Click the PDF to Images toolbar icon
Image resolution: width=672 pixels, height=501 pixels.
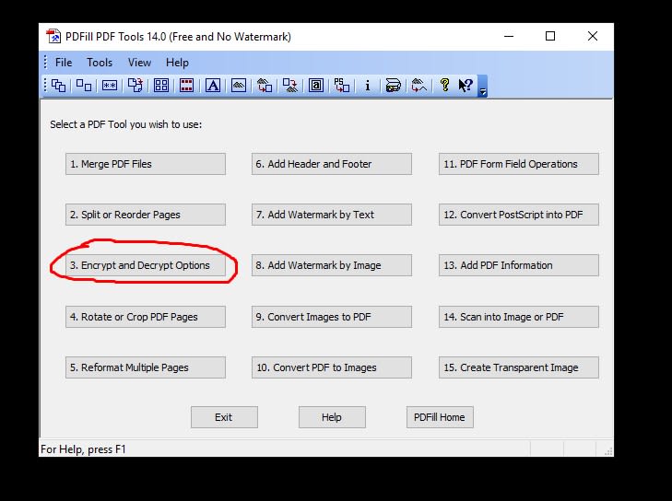290,86
